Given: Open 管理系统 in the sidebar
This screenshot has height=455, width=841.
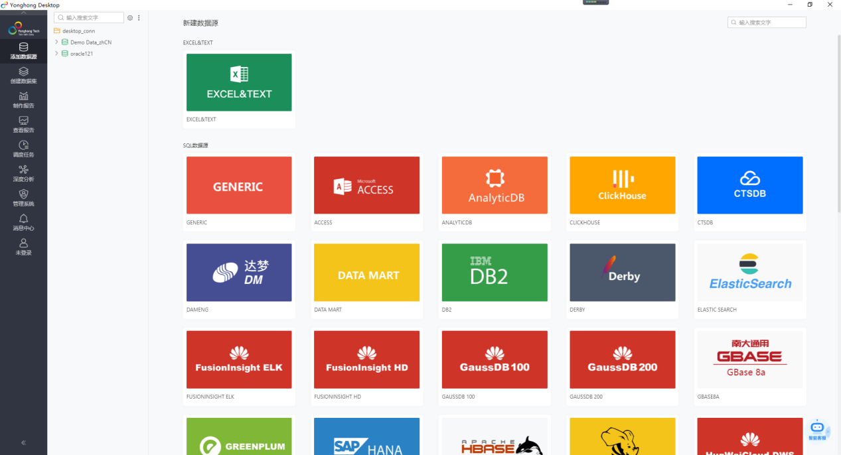Looking at the screenshot, I should (23, 198).
